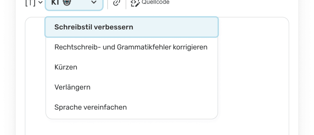Click the KI label in the toolbar
Viewport: 314px width, 135px height.
[55, 2]
